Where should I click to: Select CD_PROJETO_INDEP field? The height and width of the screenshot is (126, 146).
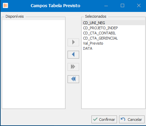[x=113, y=28]
